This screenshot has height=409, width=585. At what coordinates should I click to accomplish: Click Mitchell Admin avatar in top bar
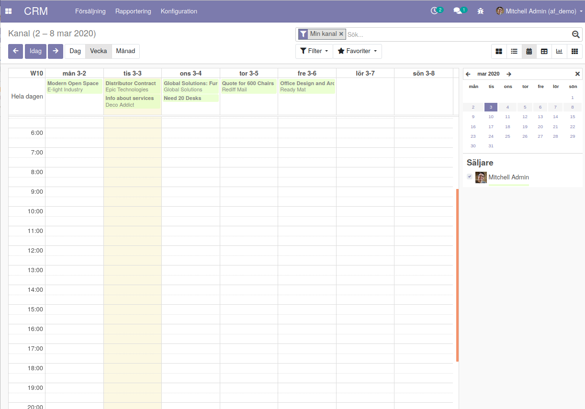pos(500,11)
